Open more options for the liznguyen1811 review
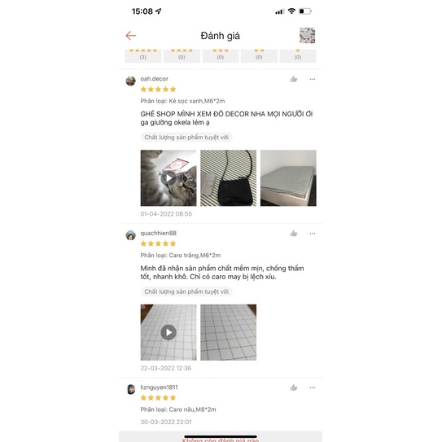This screenshot has height=442, width=442. click(313, 387)
